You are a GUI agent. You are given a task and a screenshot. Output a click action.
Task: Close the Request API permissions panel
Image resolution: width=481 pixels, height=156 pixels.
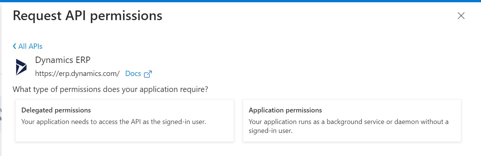point(461,16)
